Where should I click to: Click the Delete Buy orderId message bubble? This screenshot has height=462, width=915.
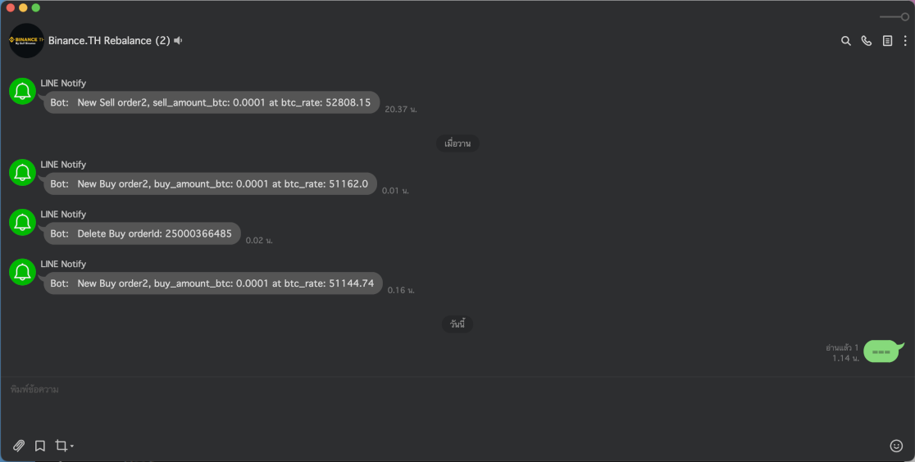[x=142, y=233]
